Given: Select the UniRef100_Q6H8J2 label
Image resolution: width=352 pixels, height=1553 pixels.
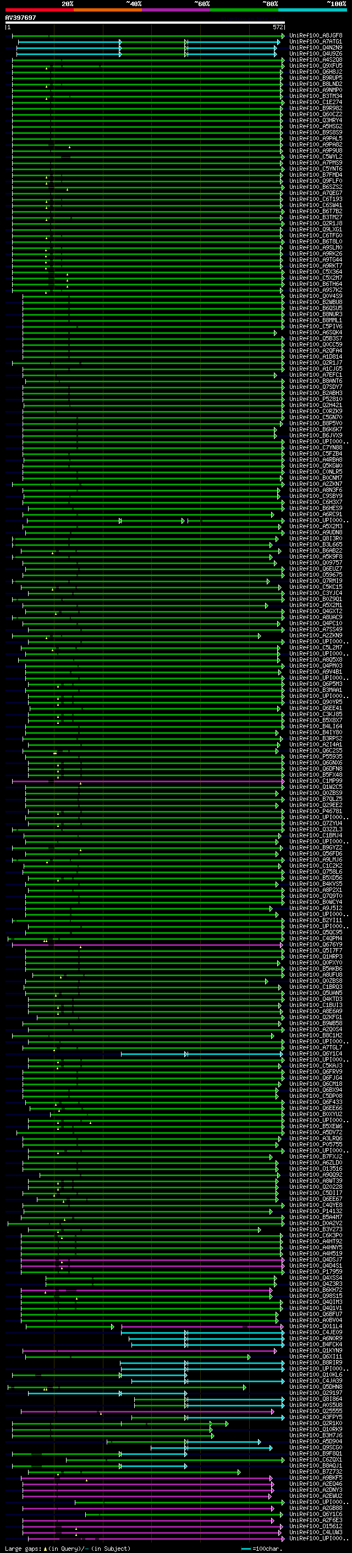Looking at the screenshot, I should click(316, 72).
